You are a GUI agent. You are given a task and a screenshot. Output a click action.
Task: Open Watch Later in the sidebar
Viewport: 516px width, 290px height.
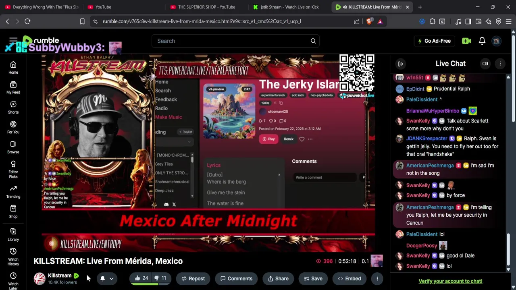(x=13, y=281)
